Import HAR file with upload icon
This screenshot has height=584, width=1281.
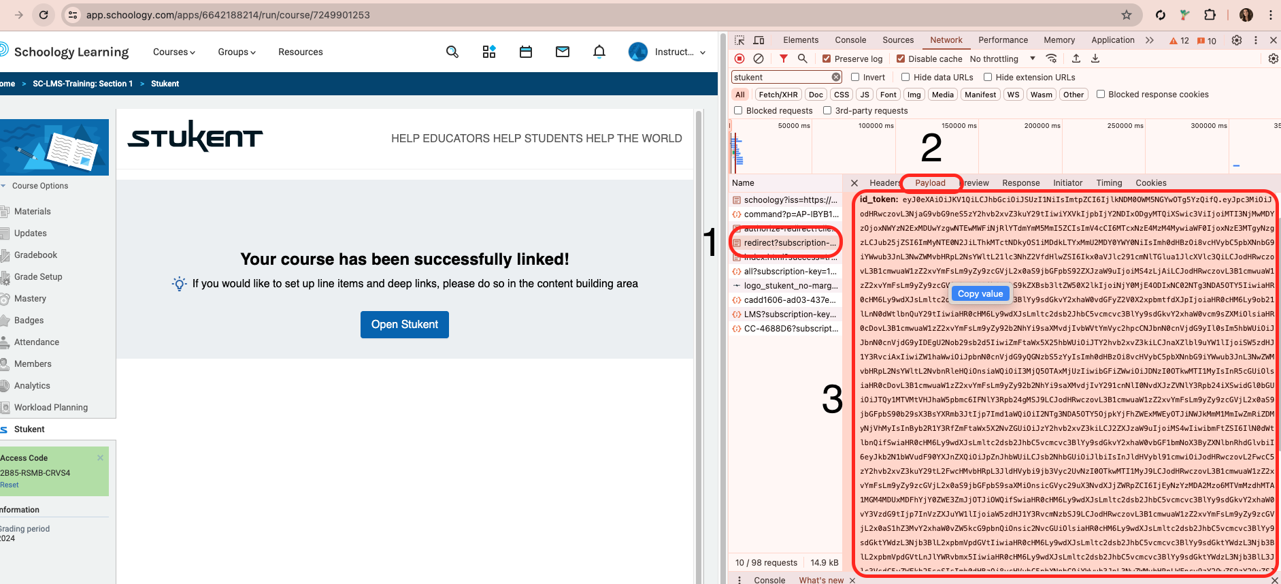coord(1076,59)
